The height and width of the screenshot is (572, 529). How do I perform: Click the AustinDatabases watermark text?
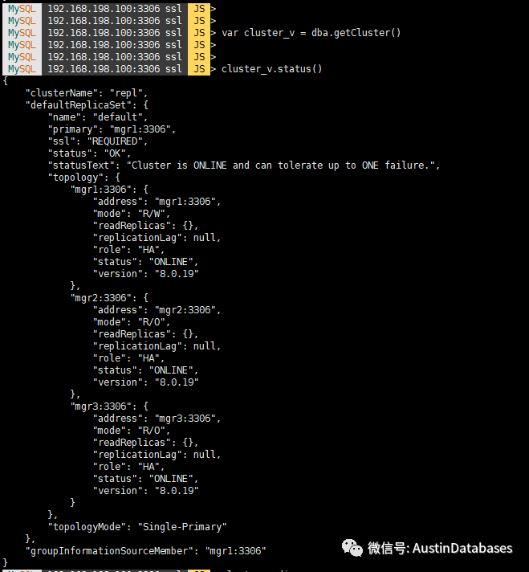[462, 548]
